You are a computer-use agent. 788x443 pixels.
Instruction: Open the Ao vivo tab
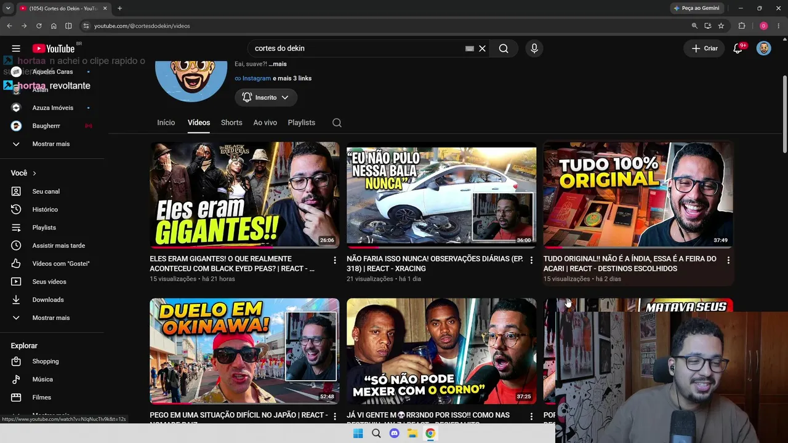[265, 122]
